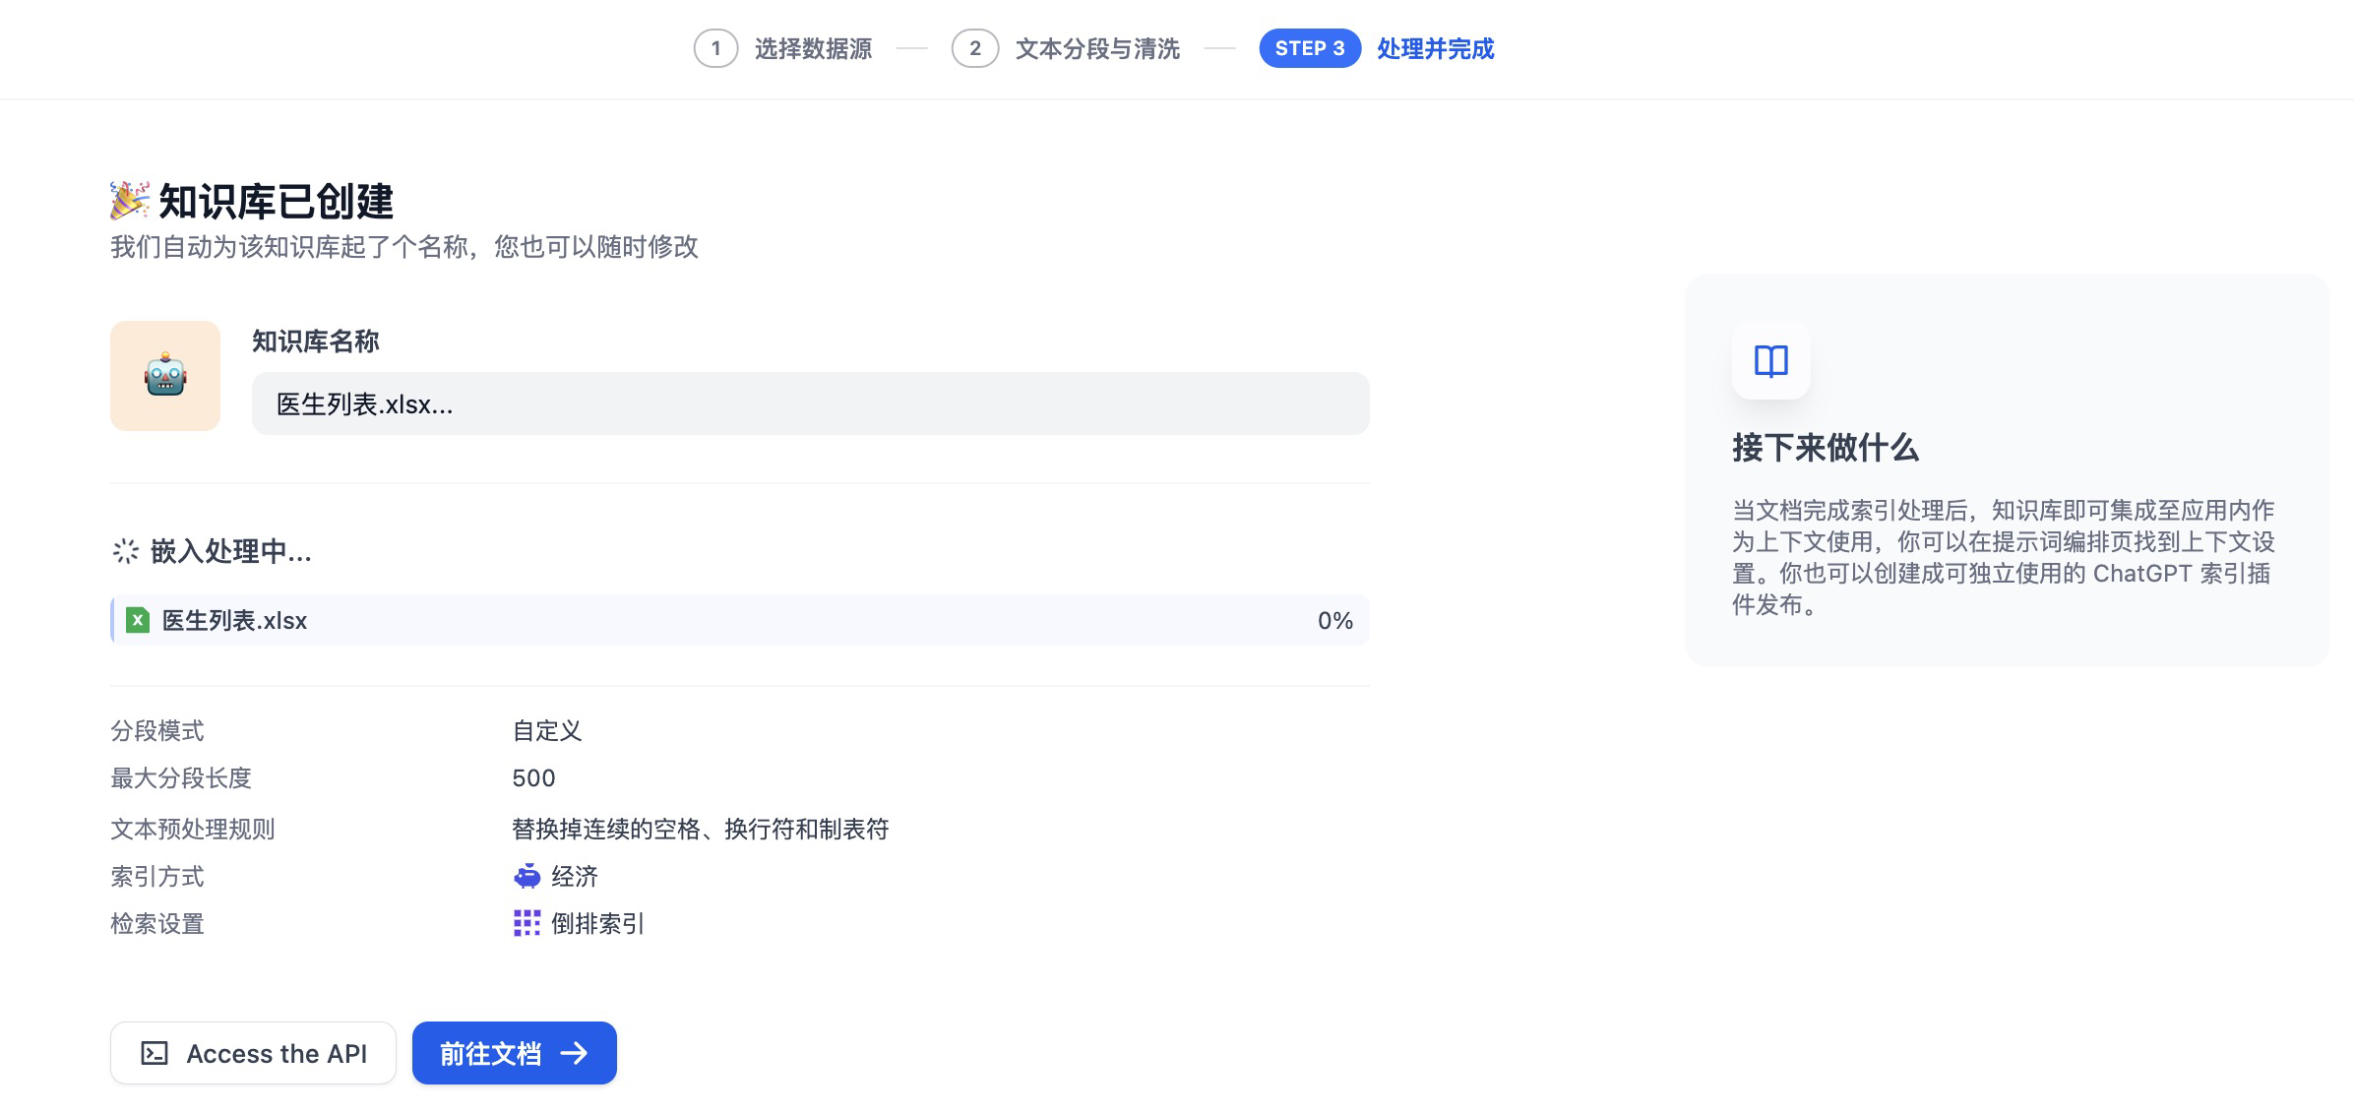This screenshot has height=1114, width=2354.
Task: Click the 接下来做什么 heading
Action: pyautogui.click(x=1825, y=448)
